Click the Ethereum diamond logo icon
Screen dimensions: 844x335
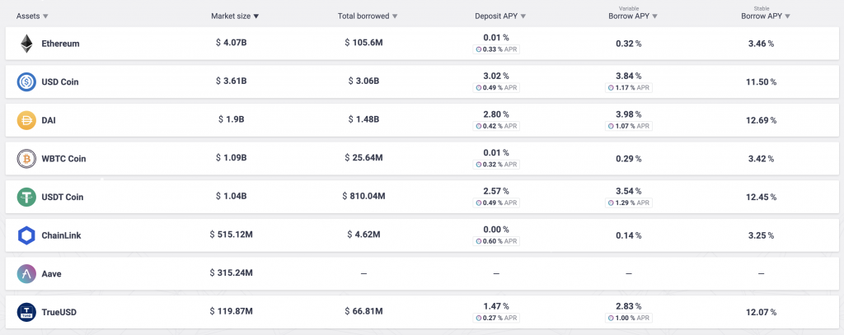point(26,44)
